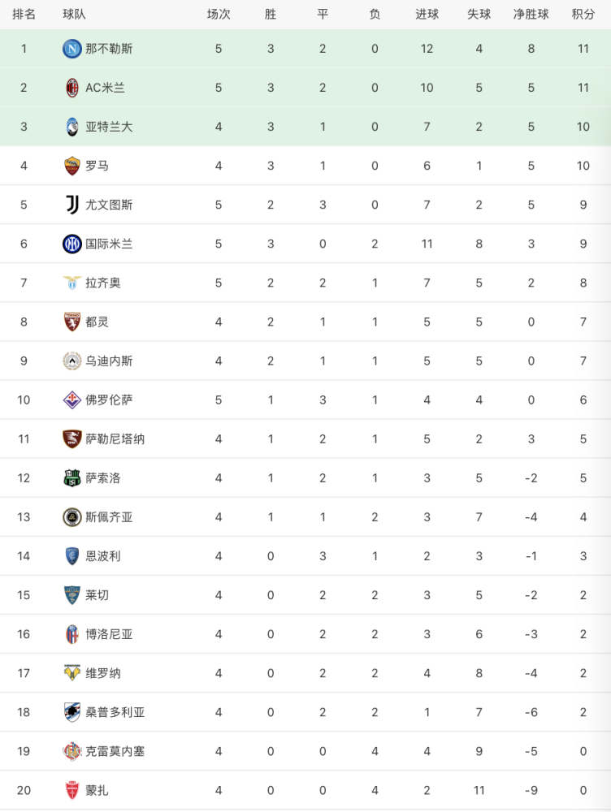Screen dimensions: 611x812
Task: Click the 进球 column header
Action: (x=427, y=15)
